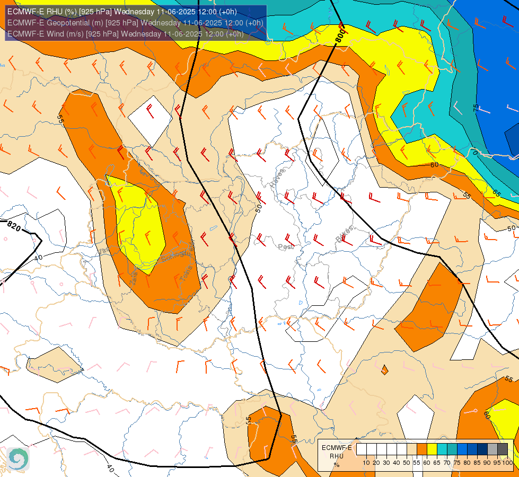Click the yellow 60-65 legend swatch

pyautogui.click(x=432, y=449)
